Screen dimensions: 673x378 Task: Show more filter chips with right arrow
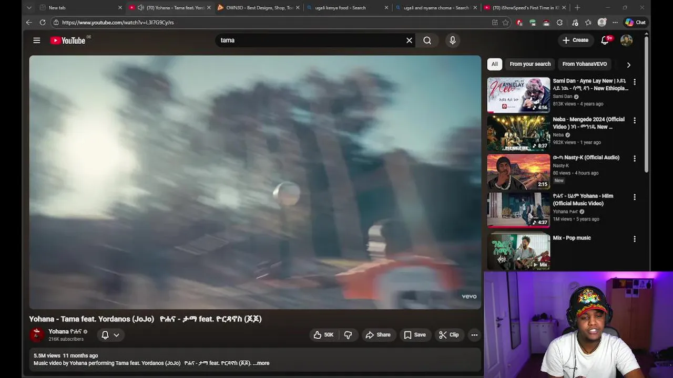click(x=628, y=65)
